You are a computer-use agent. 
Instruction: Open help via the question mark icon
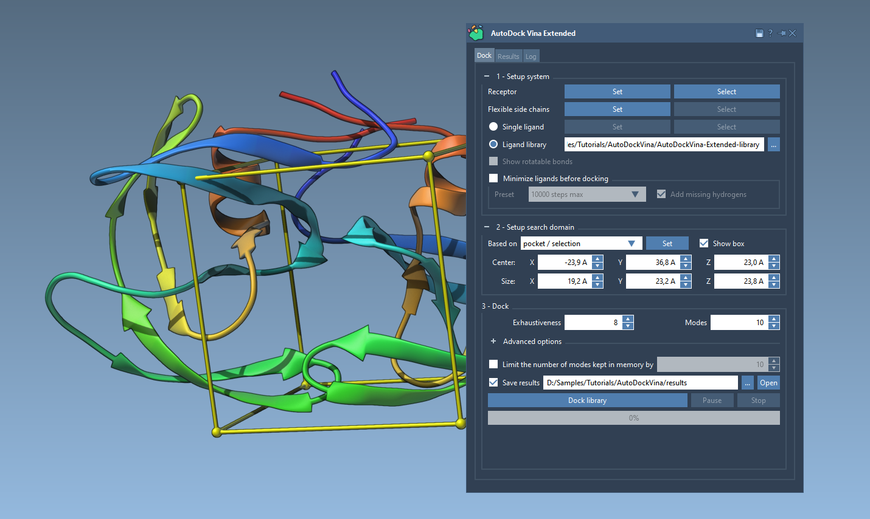[770, 33]
